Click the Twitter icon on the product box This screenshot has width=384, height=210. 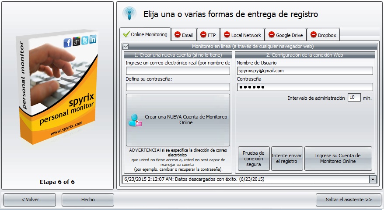pyautogui.click(x=85, y=40)
